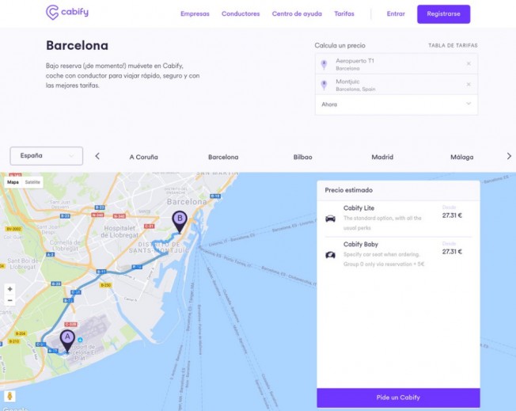The image size is (516, 411).
Task: Click the Cabify Lite car icon
Action: 330,219
